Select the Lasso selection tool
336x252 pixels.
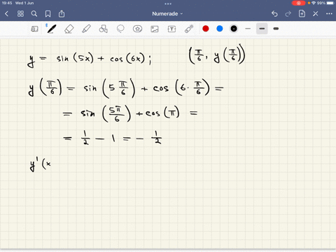(120, 29)
